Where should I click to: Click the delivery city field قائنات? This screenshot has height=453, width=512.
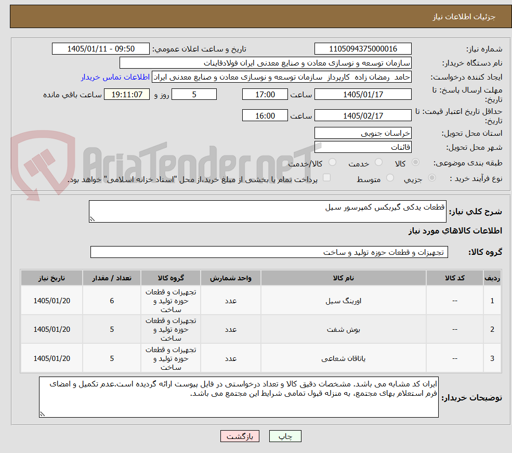point(363,147)
